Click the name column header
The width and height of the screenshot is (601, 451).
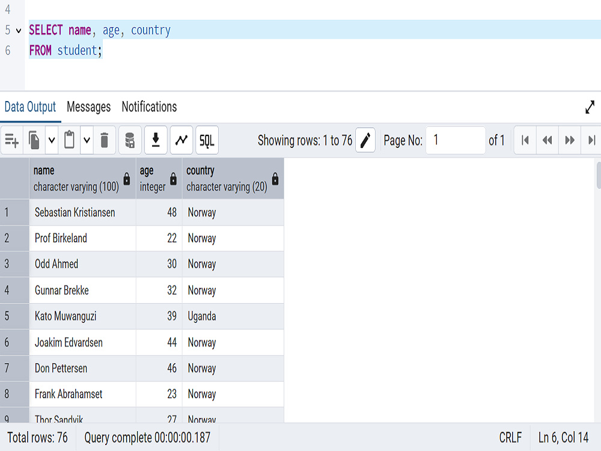(x=82, y=179)
